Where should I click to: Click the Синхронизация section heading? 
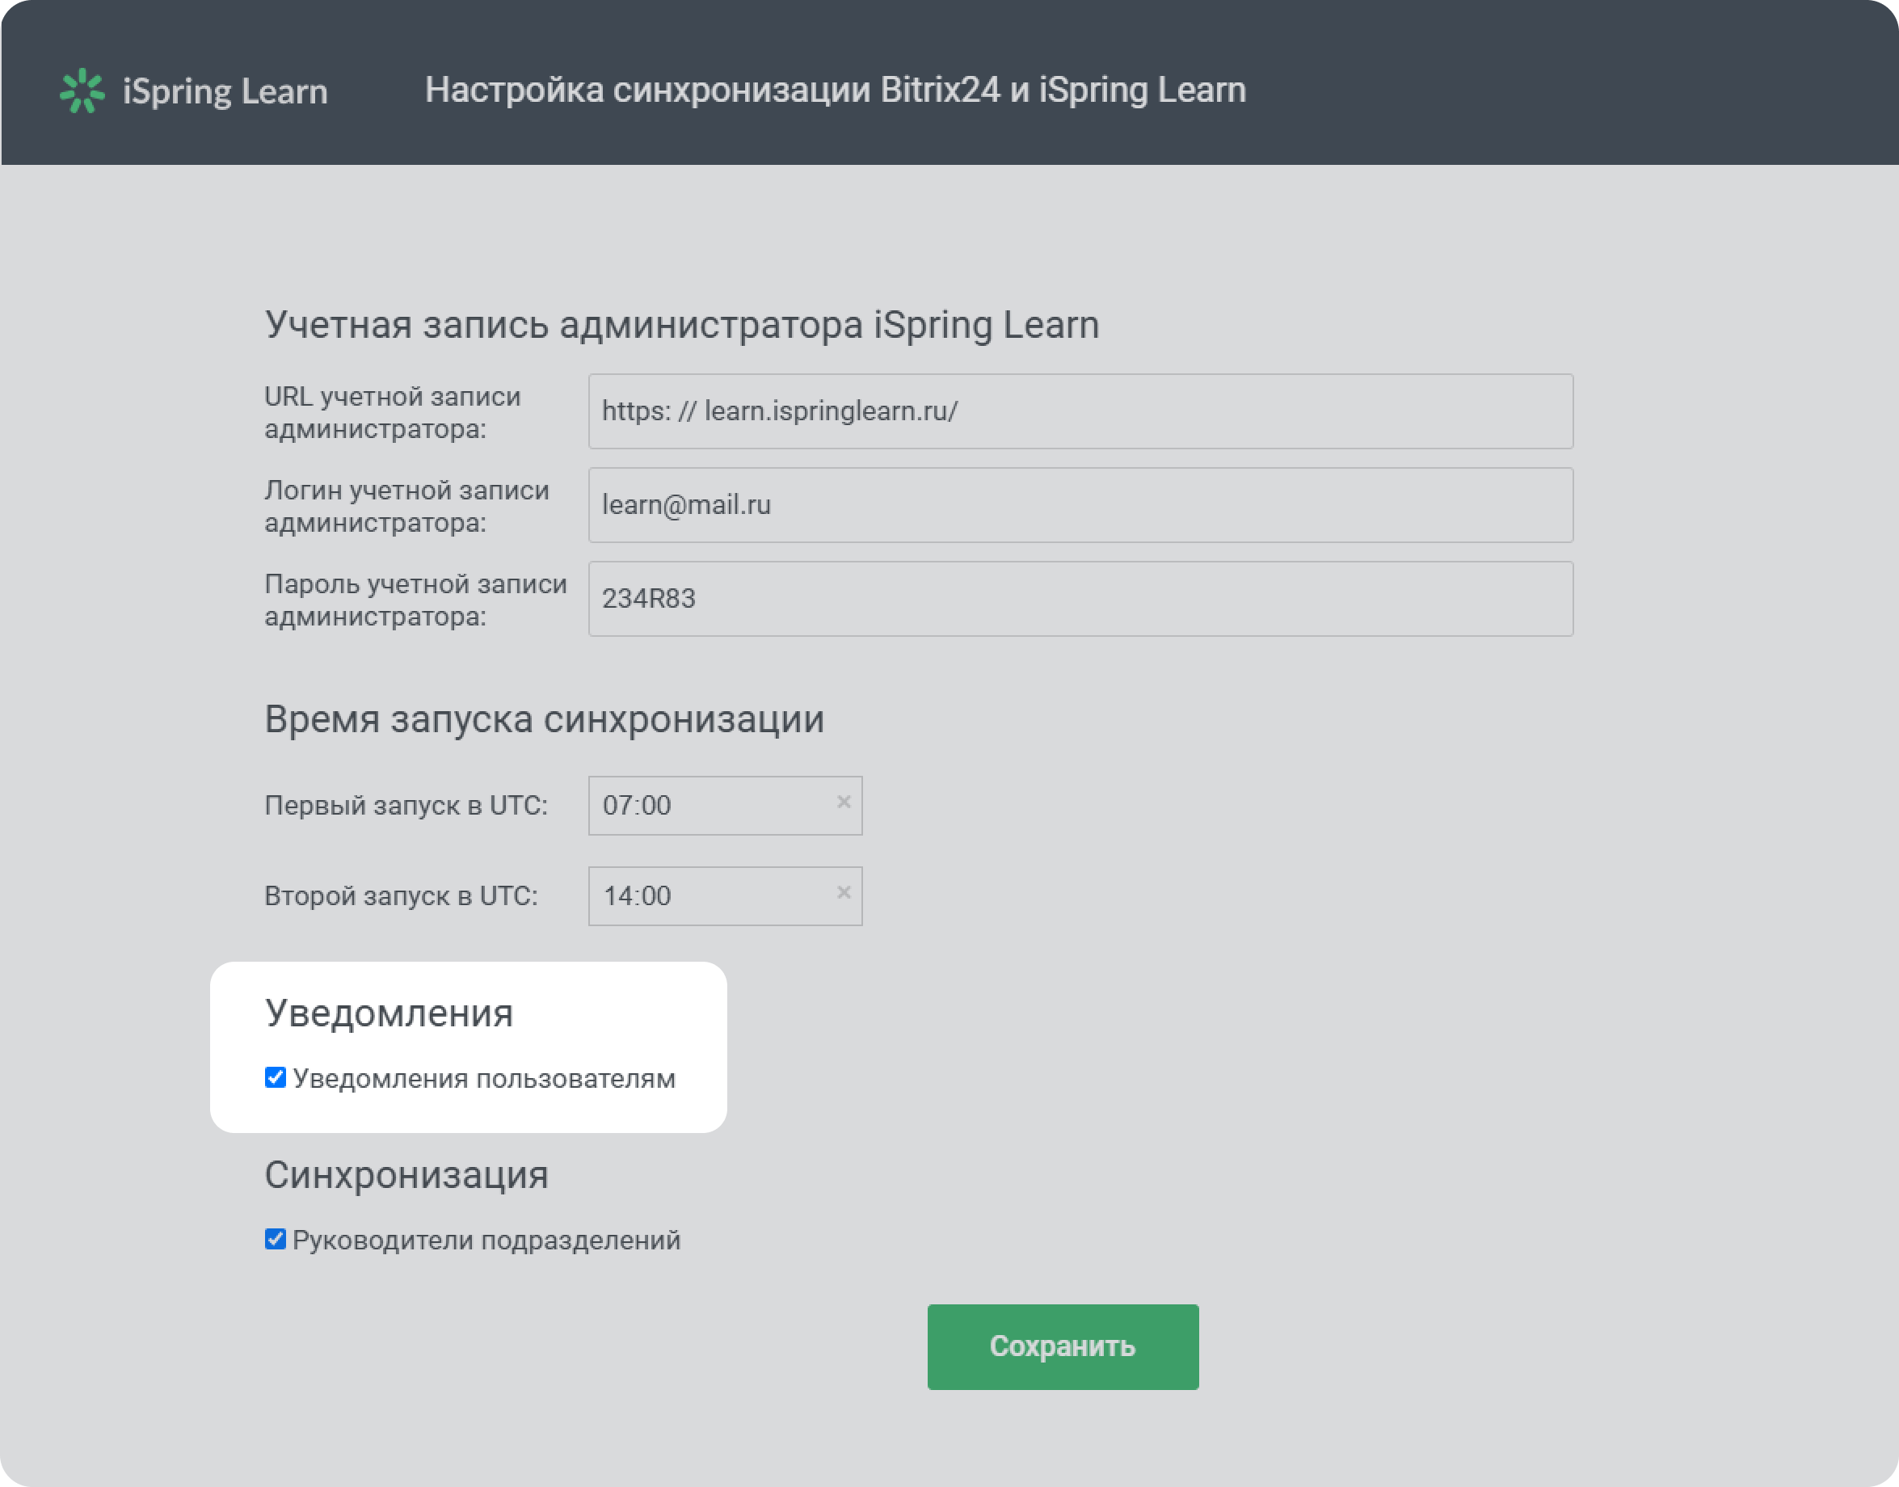coord(406,1175)
